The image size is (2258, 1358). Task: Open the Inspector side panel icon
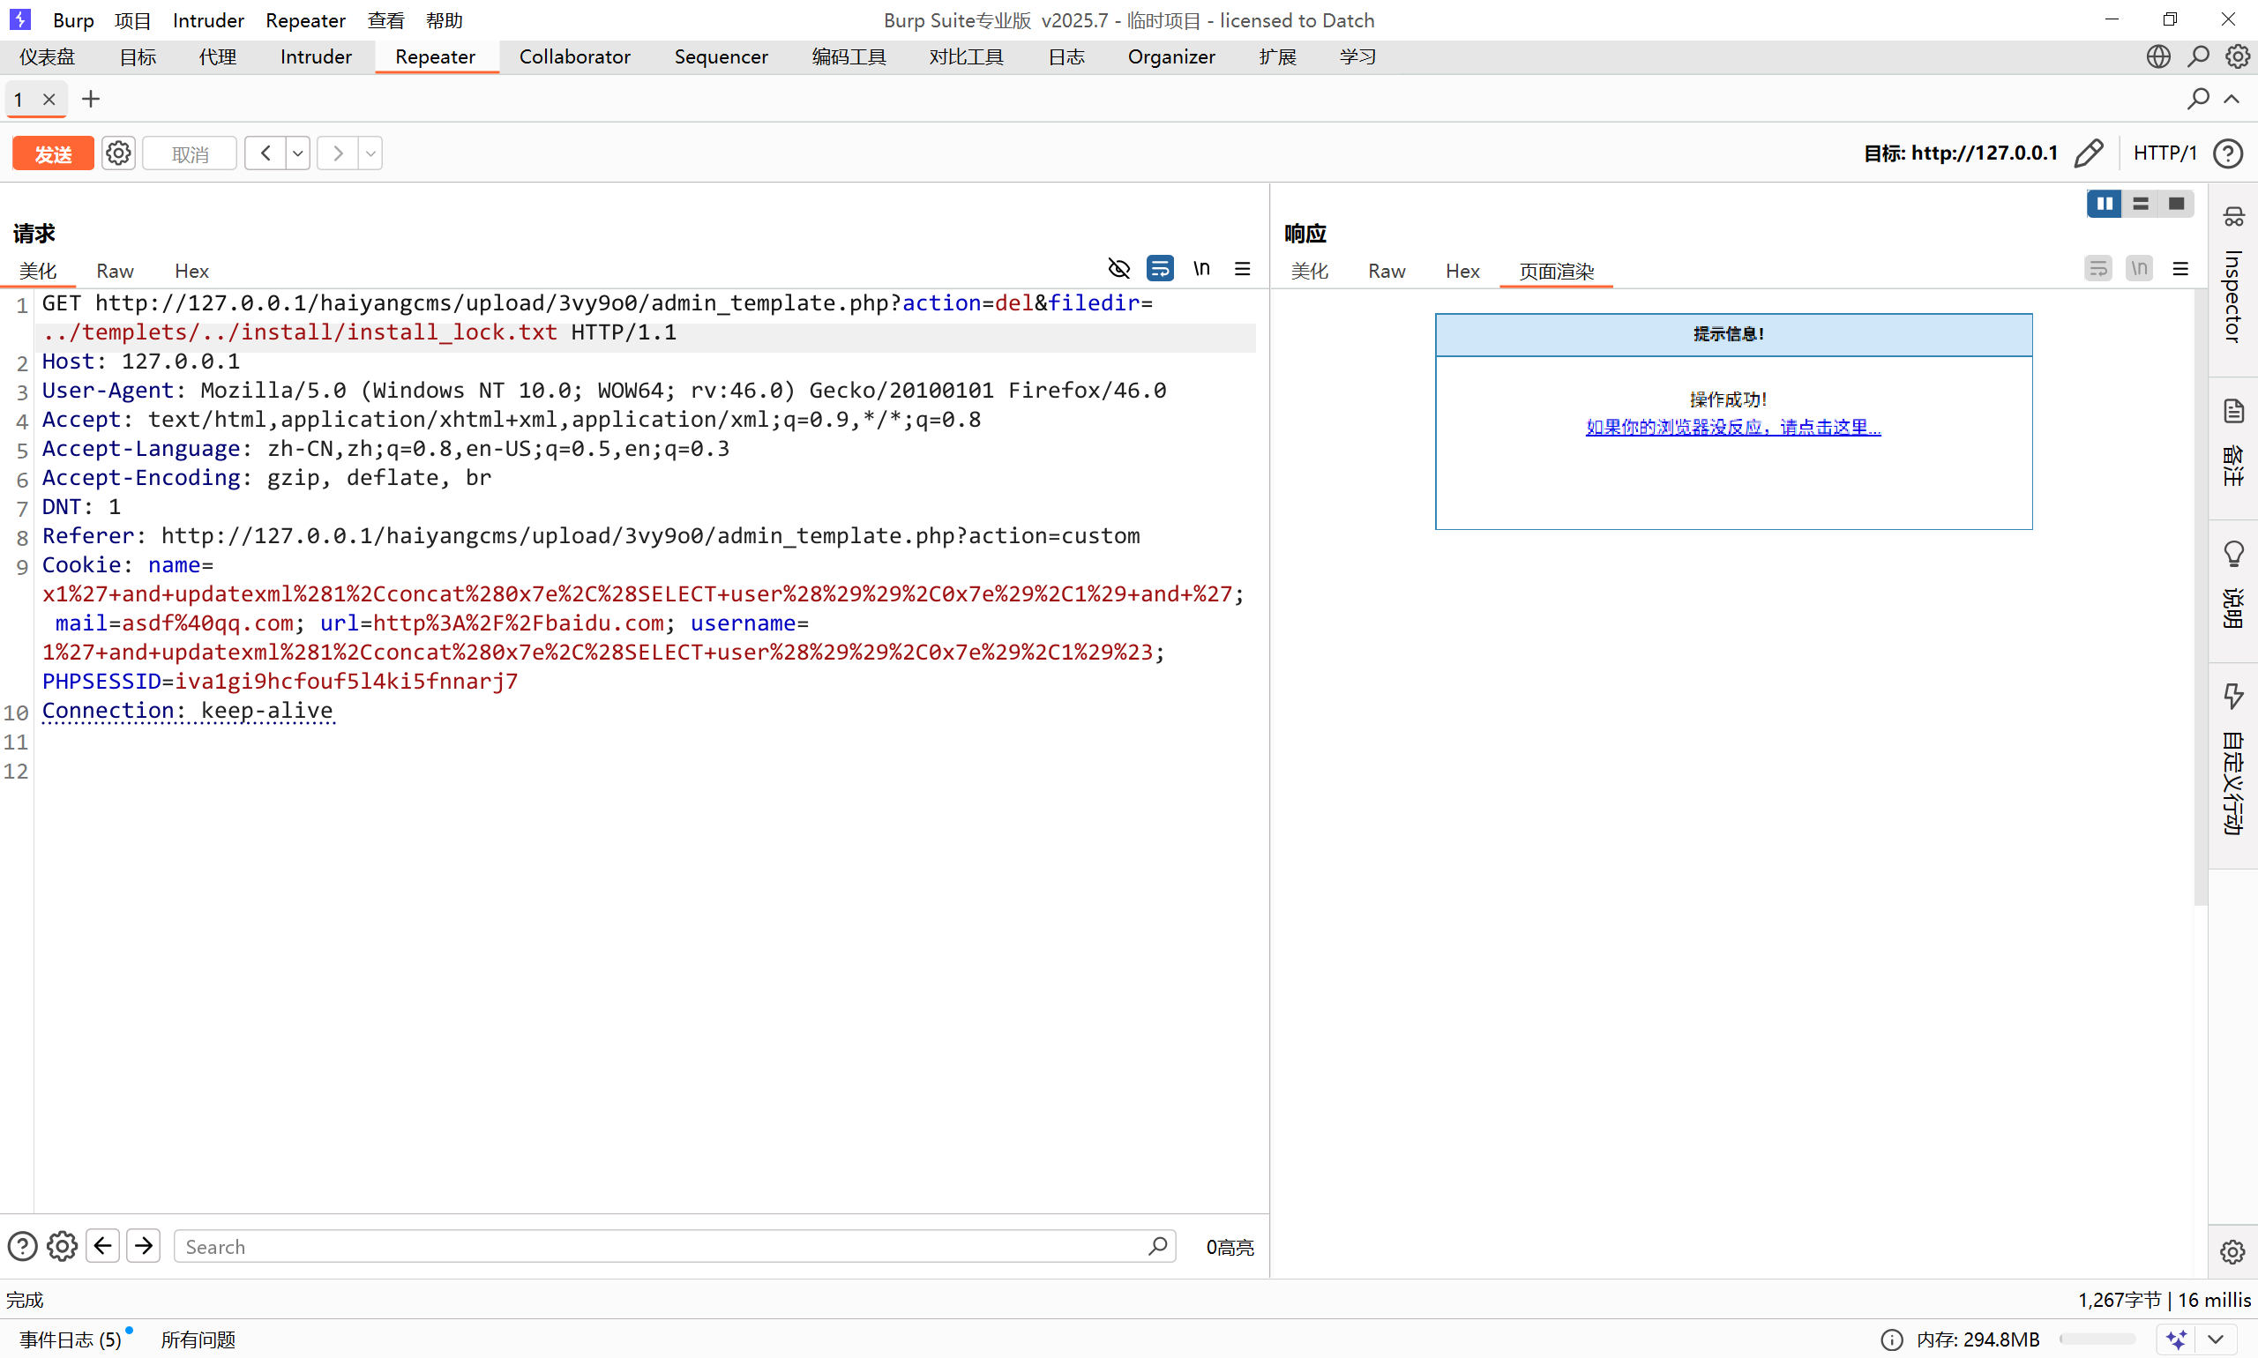click(x=2233, y=217)
